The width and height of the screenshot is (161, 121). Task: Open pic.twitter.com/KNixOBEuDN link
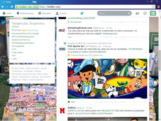pyautogui.click(x=92, y=52)
